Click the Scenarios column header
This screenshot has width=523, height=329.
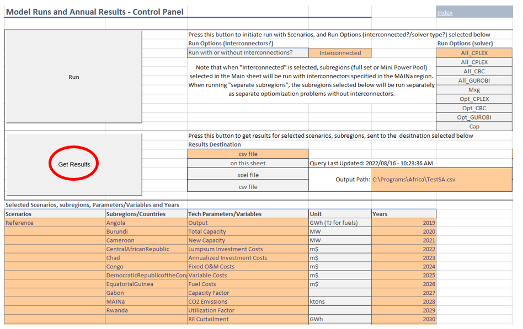[x=55, y=214]
